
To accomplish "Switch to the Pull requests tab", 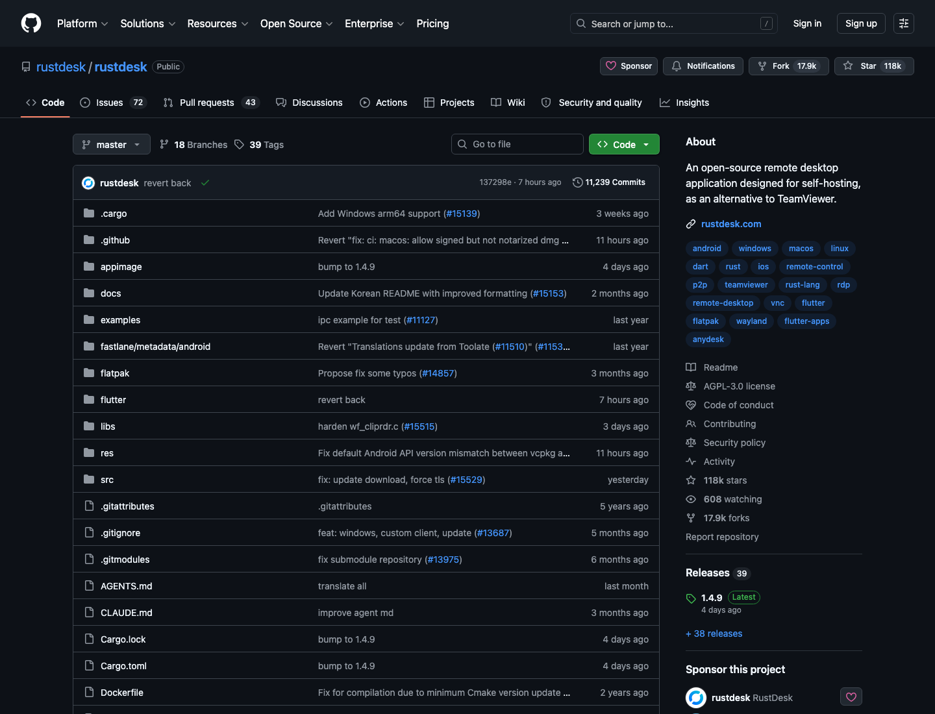I will pos(211,103).
